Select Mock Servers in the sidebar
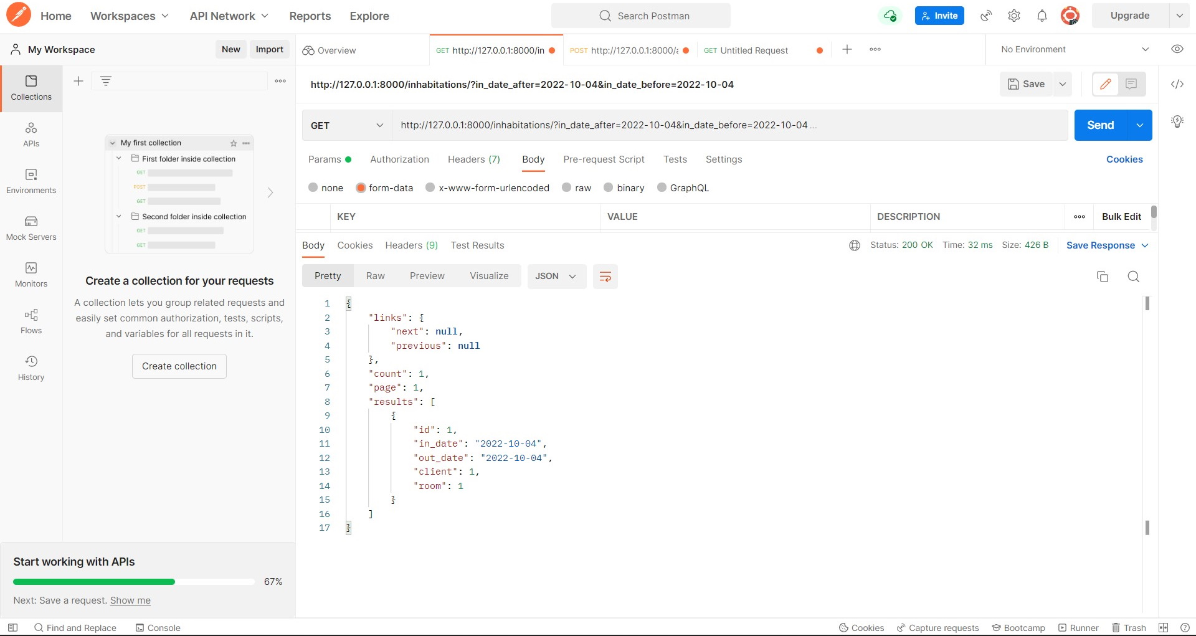 [31, 227]
